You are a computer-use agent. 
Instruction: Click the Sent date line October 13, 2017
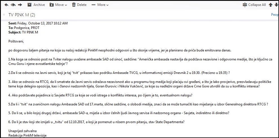pos(38,23)
